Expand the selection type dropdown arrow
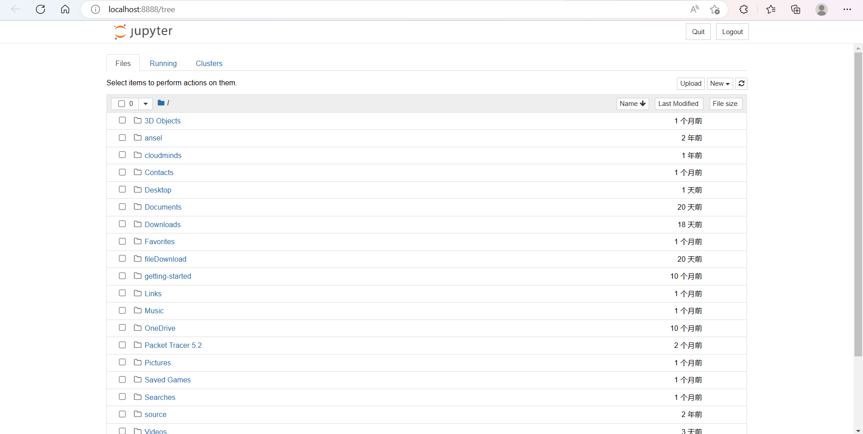This screenshot has width=863, height=434. (146, 104)
